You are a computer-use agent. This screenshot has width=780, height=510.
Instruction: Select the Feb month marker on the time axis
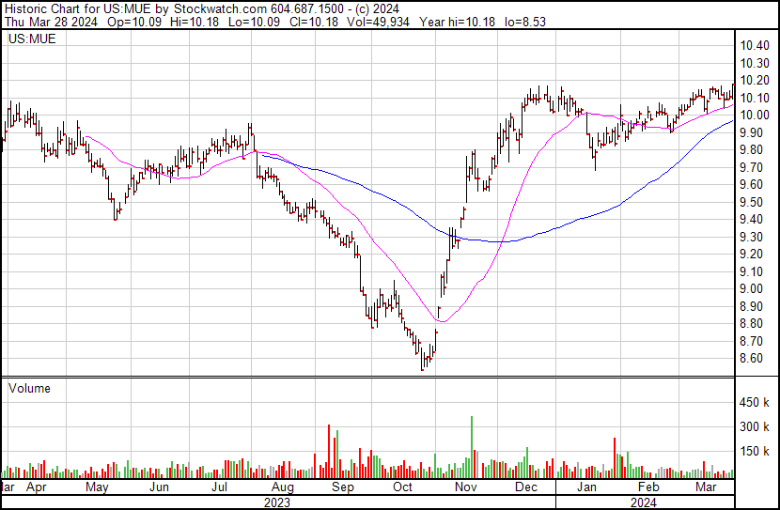648,488
